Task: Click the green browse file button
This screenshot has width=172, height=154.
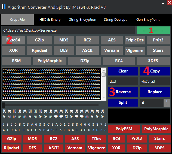Action: click(153, 30)
